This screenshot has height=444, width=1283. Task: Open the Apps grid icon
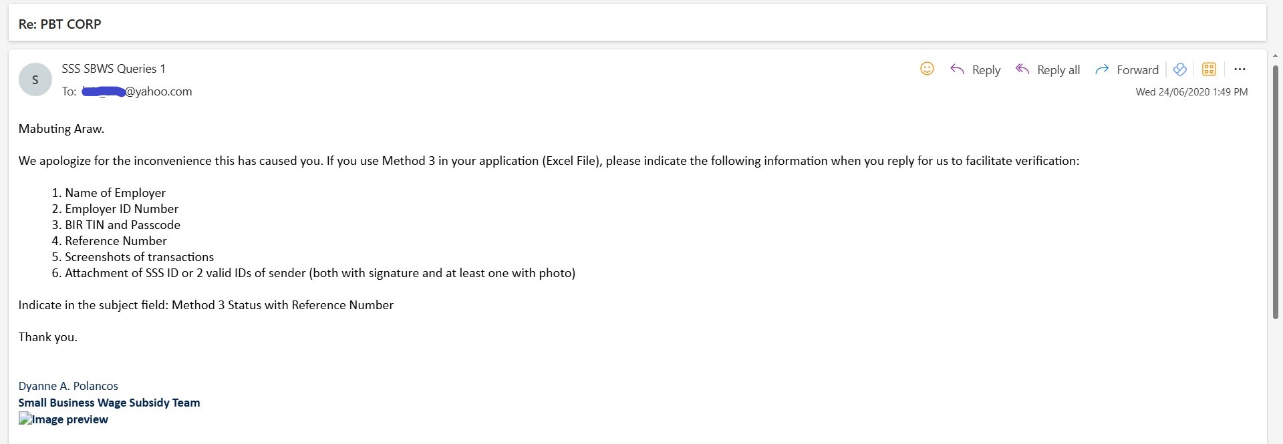tap(1209, 69)
